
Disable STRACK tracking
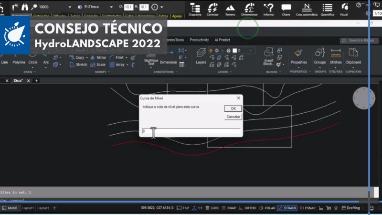coord(287,208)
